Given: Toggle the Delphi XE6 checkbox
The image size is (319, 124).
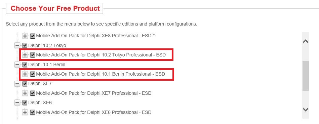Looking at the screenshot, I should 25,103.
